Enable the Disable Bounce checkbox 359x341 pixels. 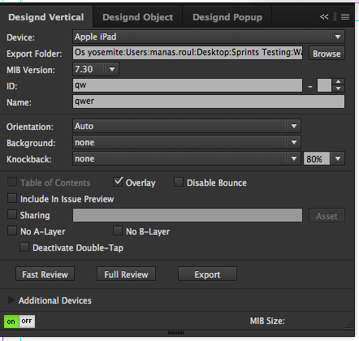(x=179, y=182)
